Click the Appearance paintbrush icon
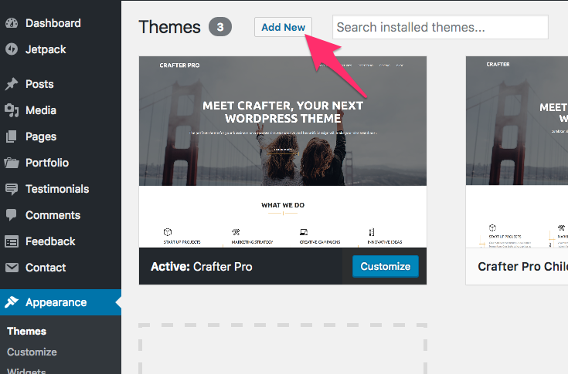 (12, 302)
